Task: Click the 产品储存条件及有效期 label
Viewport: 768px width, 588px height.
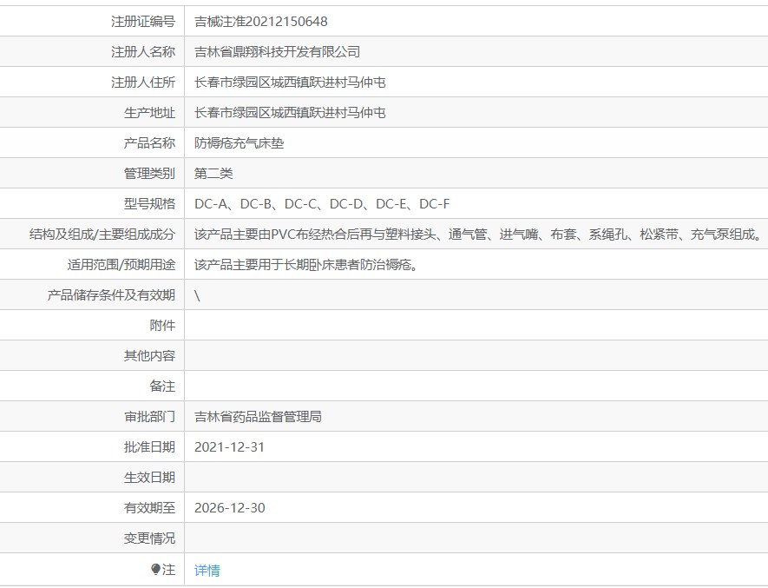Action: (x=111, y=295)
